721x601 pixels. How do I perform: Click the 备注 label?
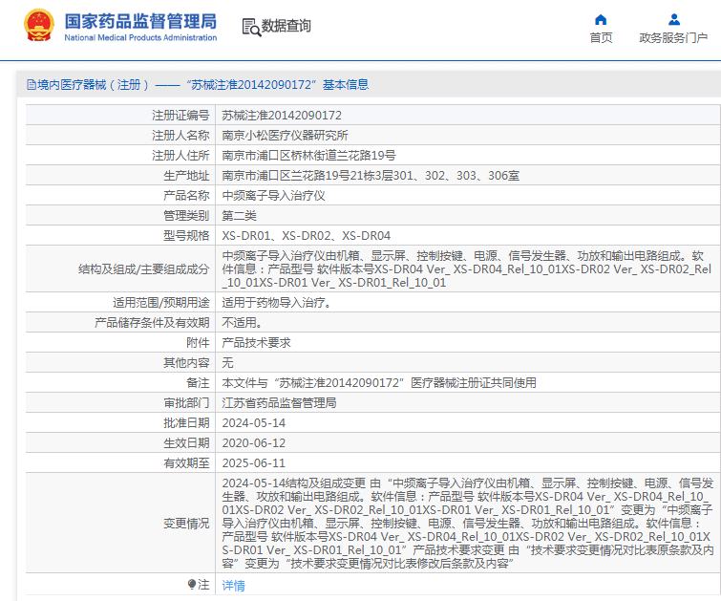199,383
